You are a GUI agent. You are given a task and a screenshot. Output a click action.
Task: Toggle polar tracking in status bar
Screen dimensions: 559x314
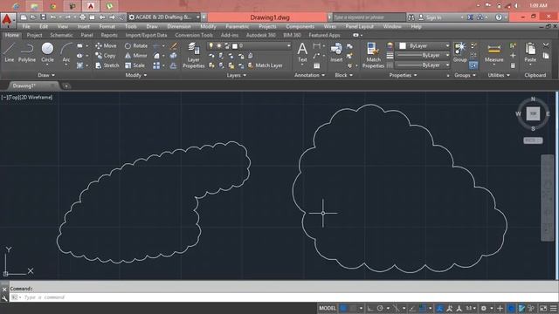[x=380, y=308]
